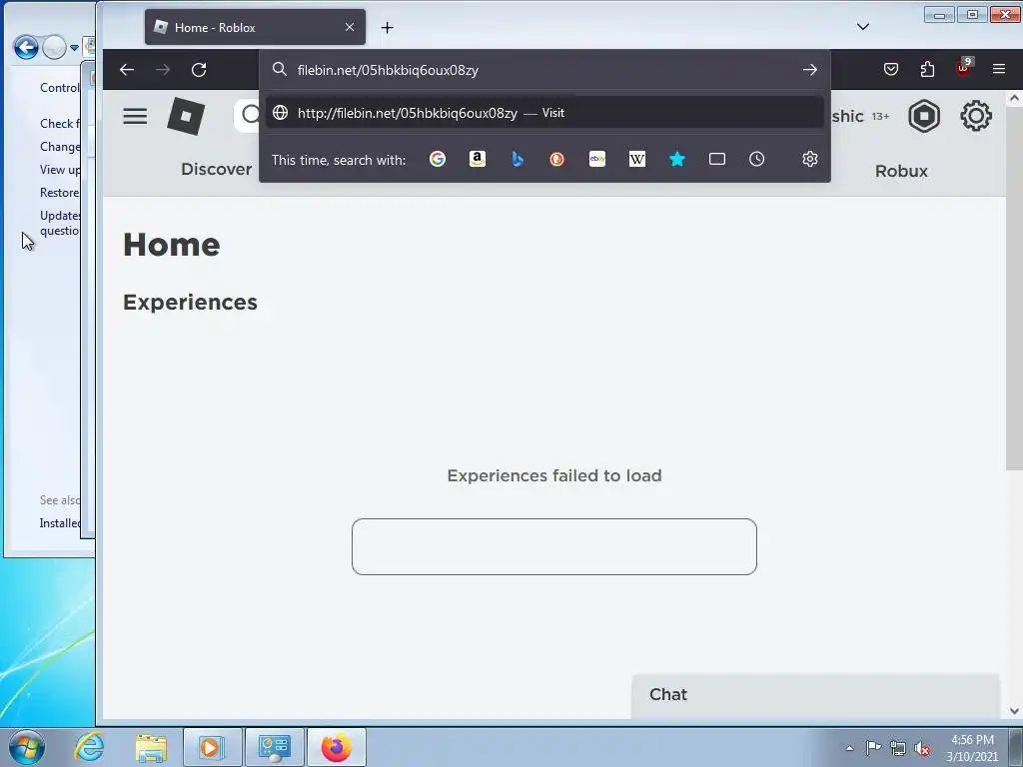Open the Extensions puzzle icon
This screenshot has width=1023, height=767.
pos(927,69)
